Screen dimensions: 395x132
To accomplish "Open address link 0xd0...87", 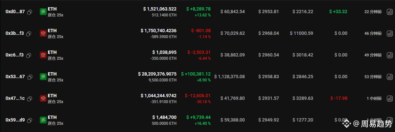I will pos(15,12).
